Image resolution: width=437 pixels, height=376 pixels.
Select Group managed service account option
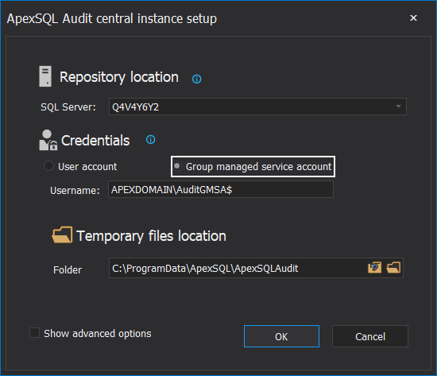pos(253,166)
